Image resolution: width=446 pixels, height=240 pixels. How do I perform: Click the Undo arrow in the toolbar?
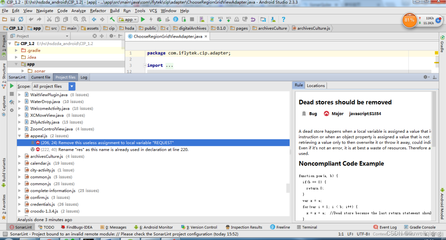click(31, 20)
